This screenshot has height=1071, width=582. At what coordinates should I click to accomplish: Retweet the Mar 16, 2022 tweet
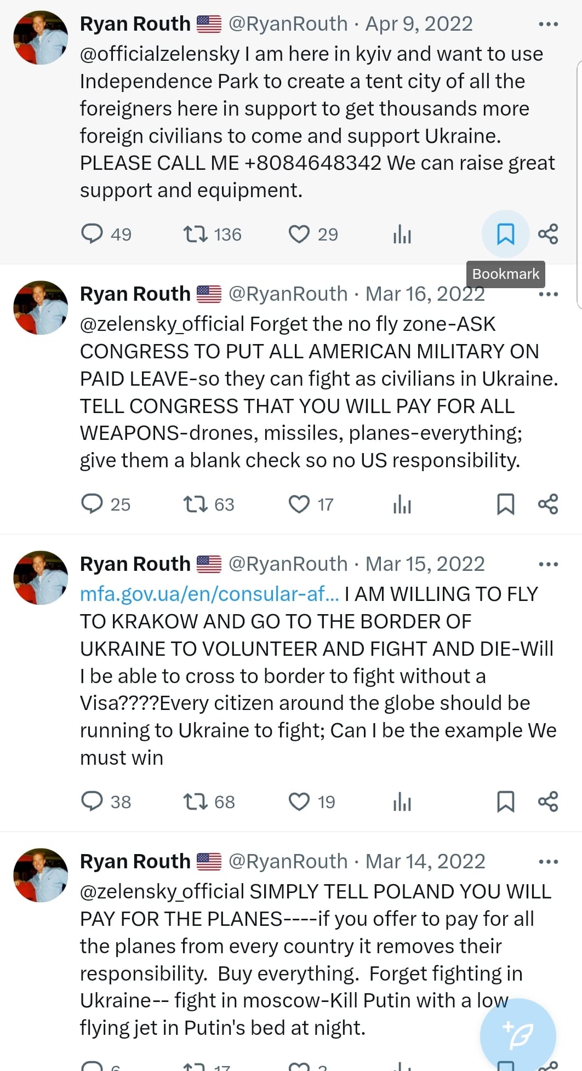[195, 504]
